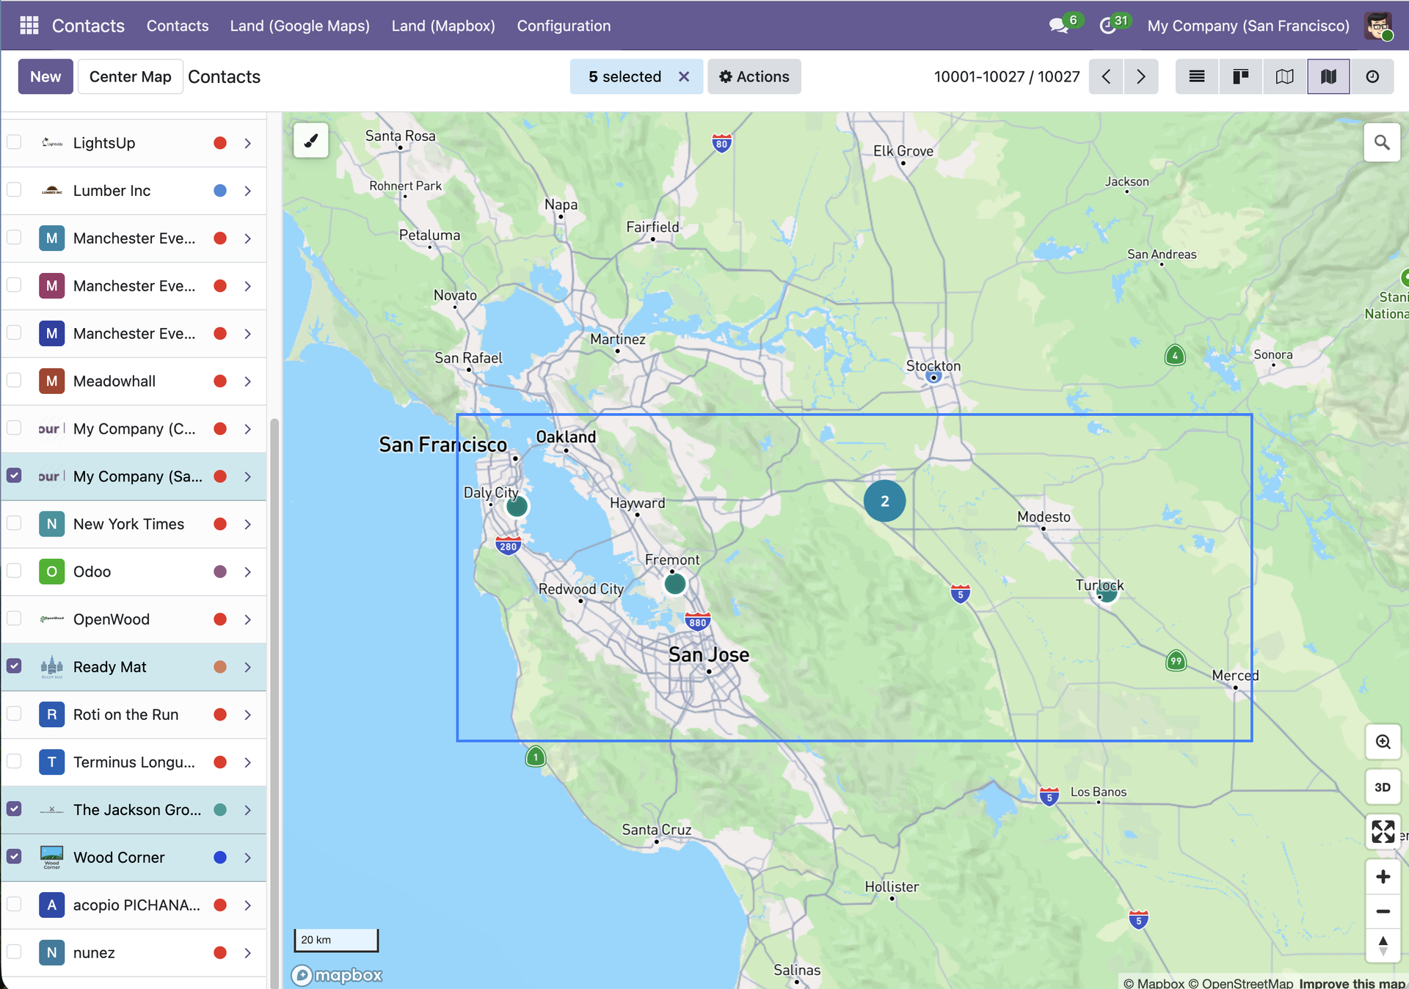Expand the LightsUp row chevron

point(248,143)
